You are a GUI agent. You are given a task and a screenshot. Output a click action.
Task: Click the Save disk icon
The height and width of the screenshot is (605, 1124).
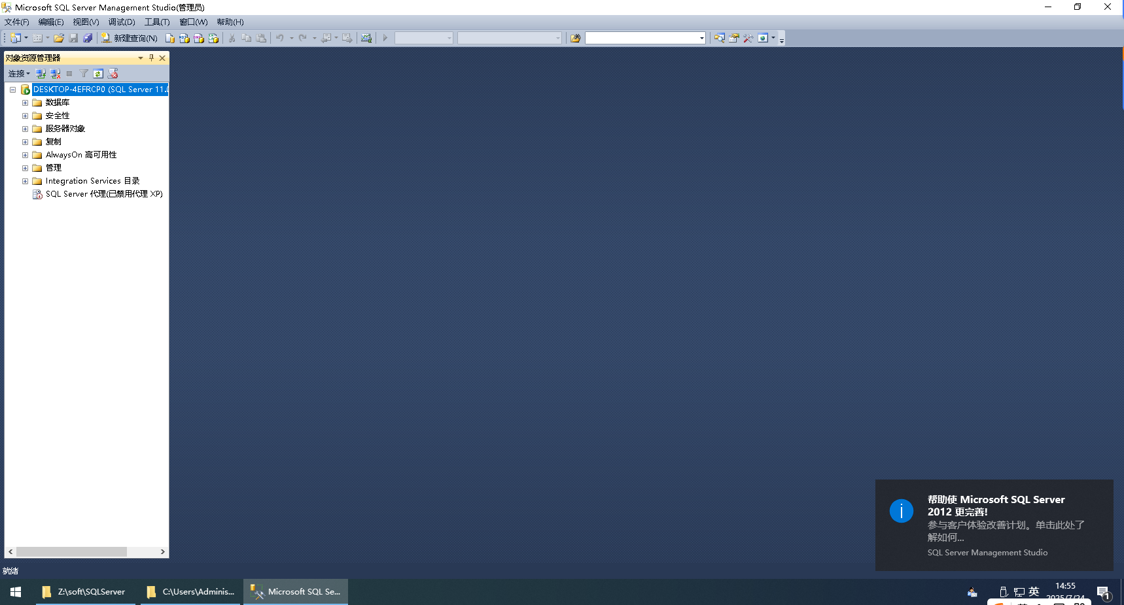click(73, 38)
